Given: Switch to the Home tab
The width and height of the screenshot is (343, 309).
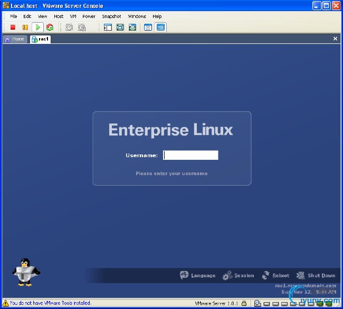Looking at the screenshot, I should coord(15,39).
